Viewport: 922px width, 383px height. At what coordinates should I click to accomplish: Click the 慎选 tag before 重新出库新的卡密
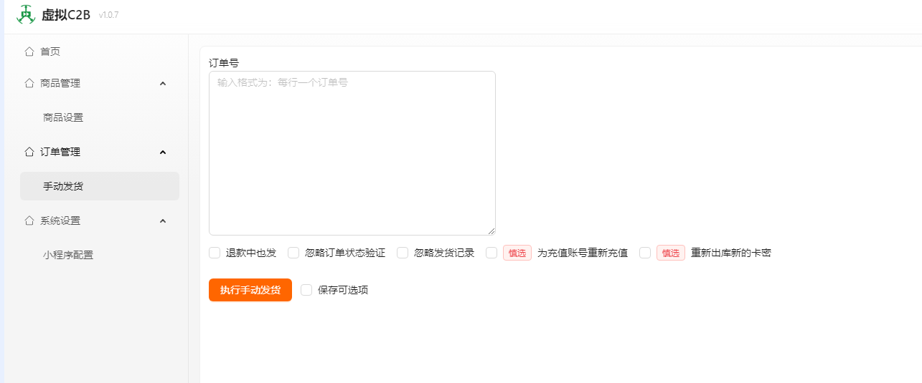671,253
